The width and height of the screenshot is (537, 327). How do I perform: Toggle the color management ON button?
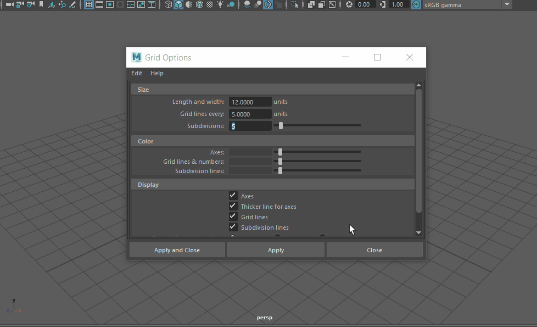click(416, 4)
